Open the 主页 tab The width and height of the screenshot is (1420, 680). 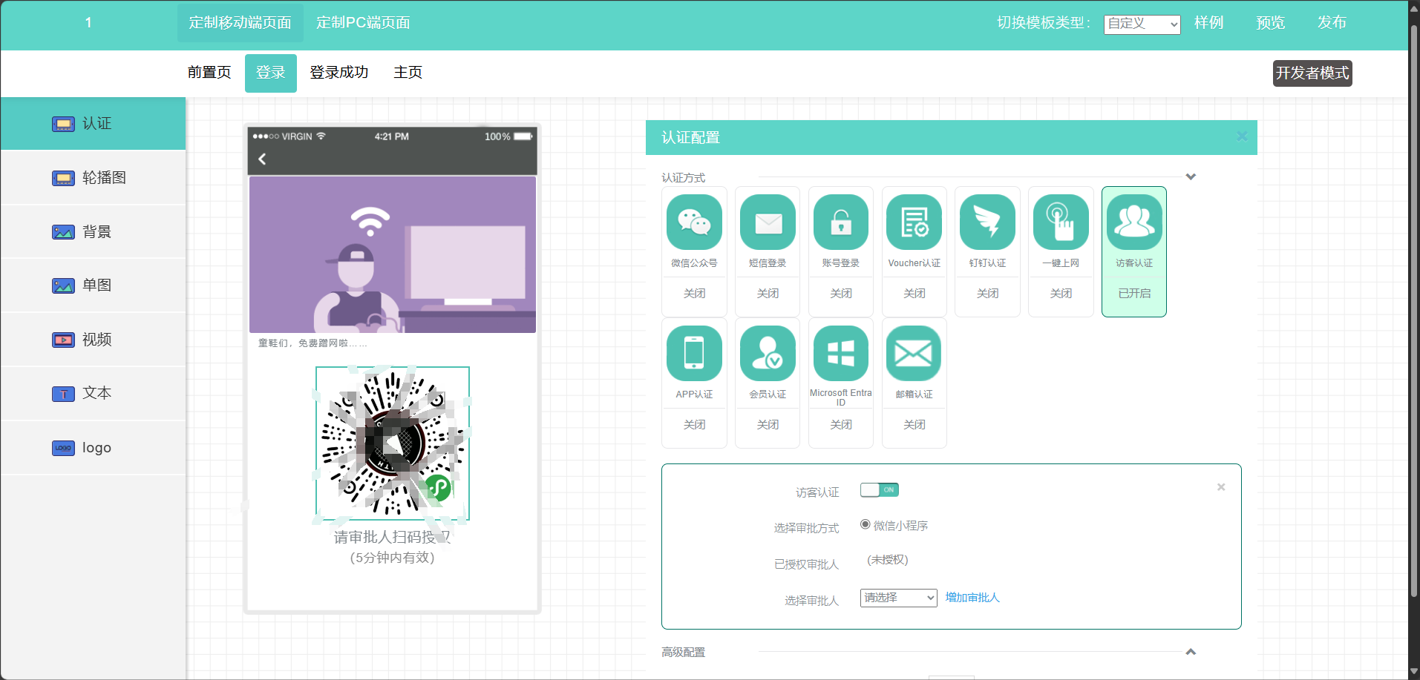(x=408, y=73)
